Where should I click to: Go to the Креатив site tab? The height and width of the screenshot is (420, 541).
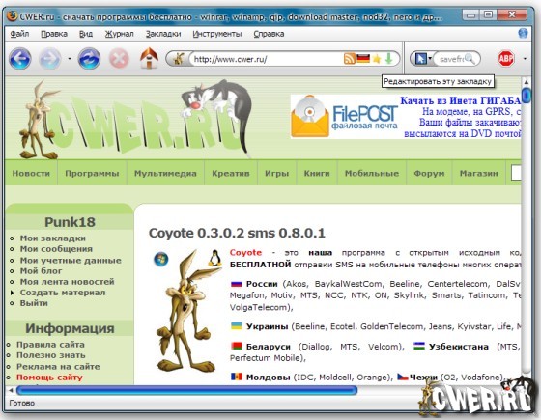[231, 173]
